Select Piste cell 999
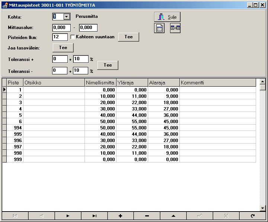The width and height of the screenshot is (268, 222). (15, 159)
